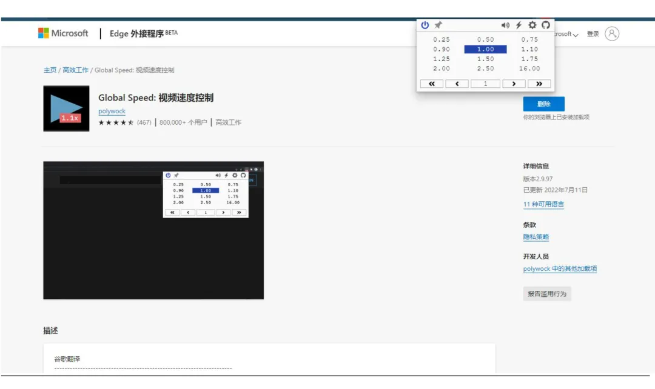Screen dimensions: 655x389
Task: Set speed to 1.50
Action: [485, 59]
